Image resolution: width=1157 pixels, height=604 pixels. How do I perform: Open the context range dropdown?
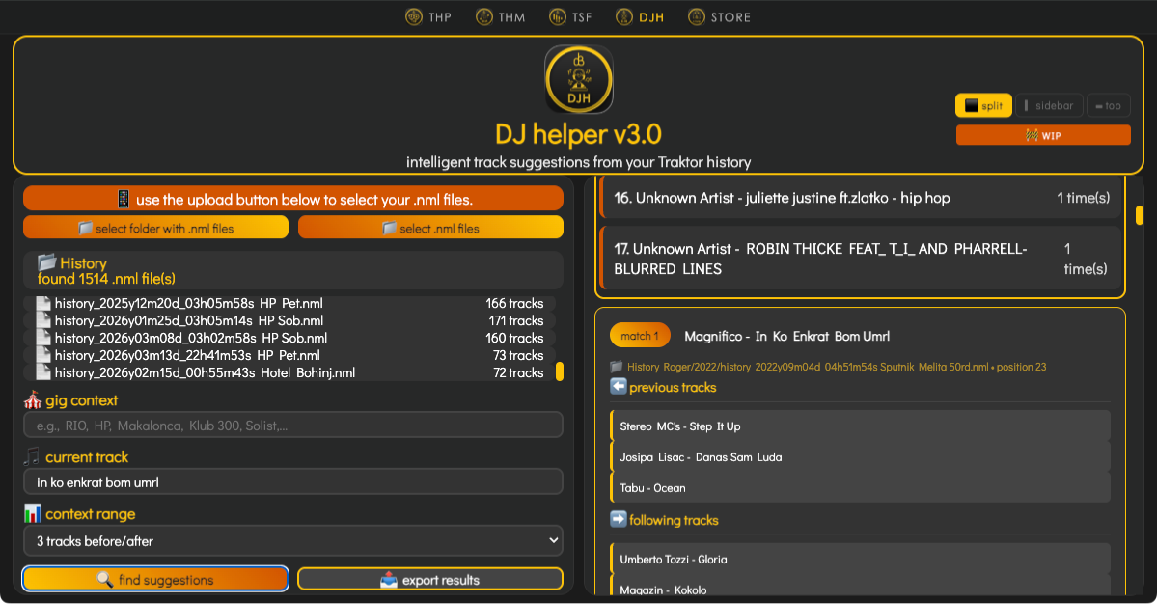tap(293, 540)
